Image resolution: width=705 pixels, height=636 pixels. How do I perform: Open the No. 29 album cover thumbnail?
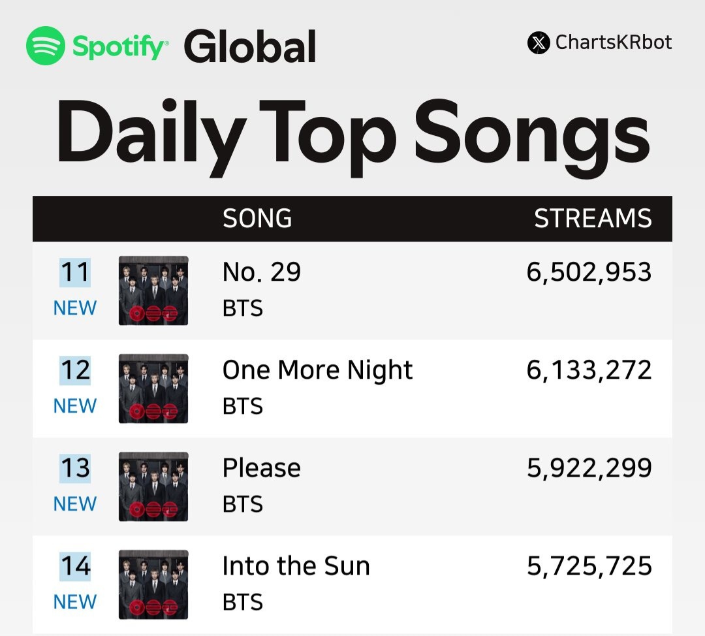(x=153, y=291)
